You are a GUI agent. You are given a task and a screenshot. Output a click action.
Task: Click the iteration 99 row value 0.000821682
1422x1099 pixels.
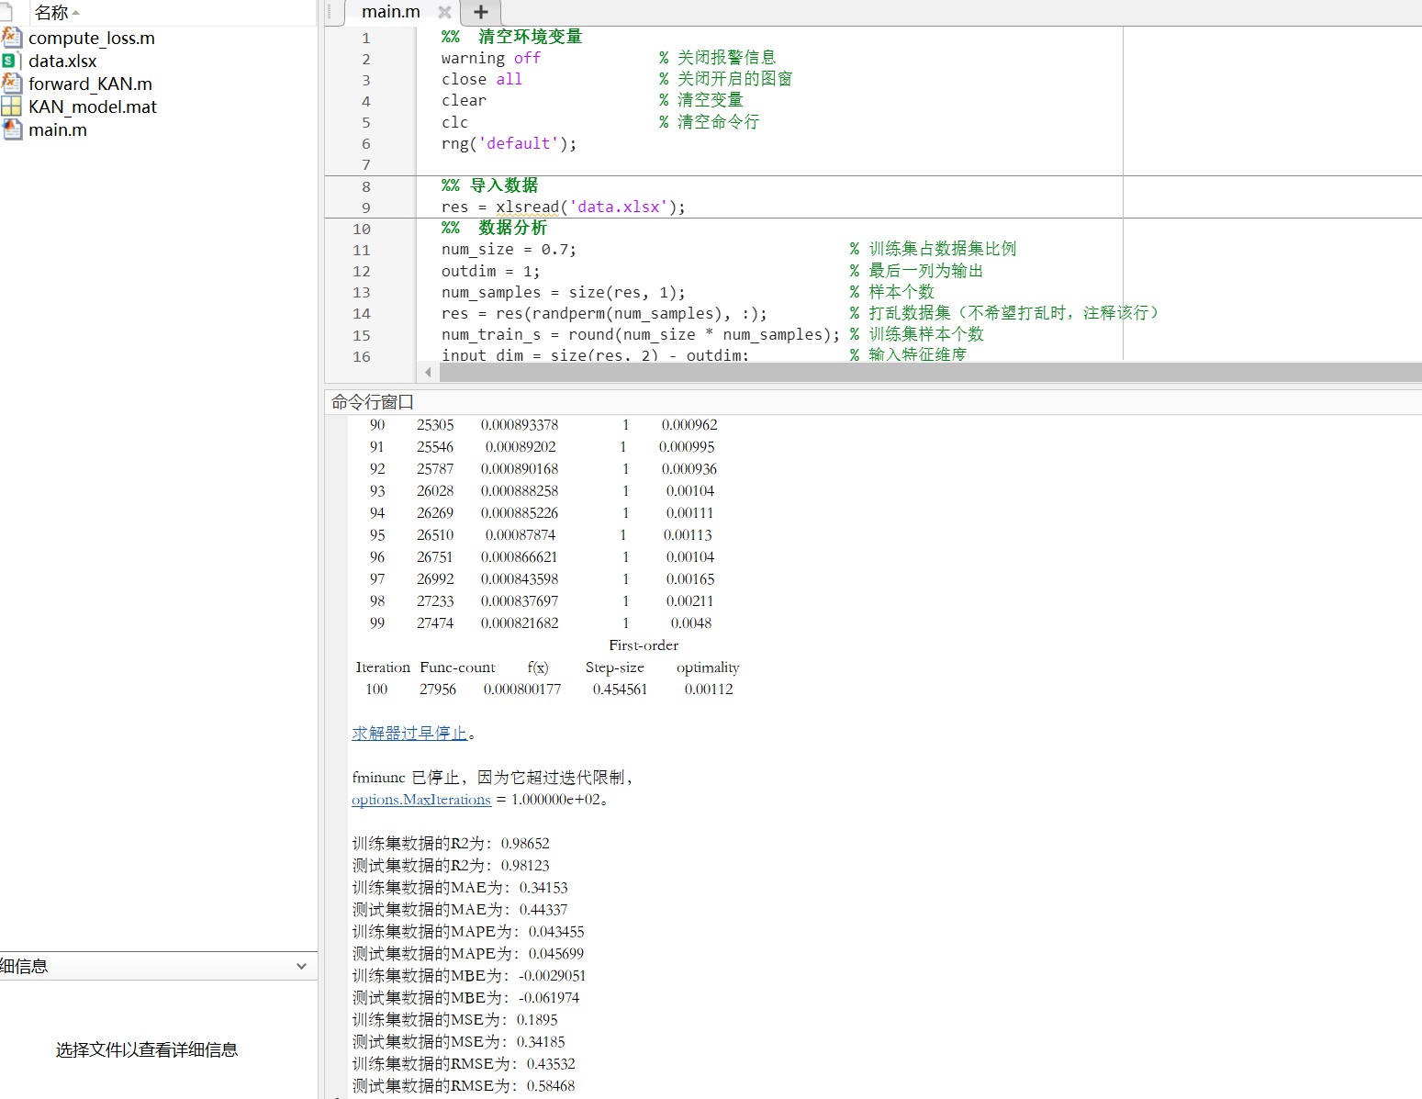[x=520, y=623]
